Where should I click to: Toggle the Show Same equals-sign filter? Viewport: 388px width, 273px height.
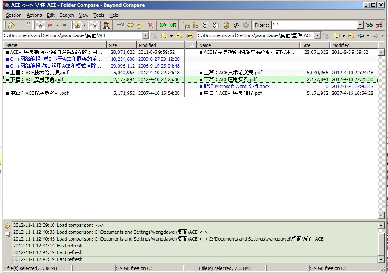[x=65, y=25]
